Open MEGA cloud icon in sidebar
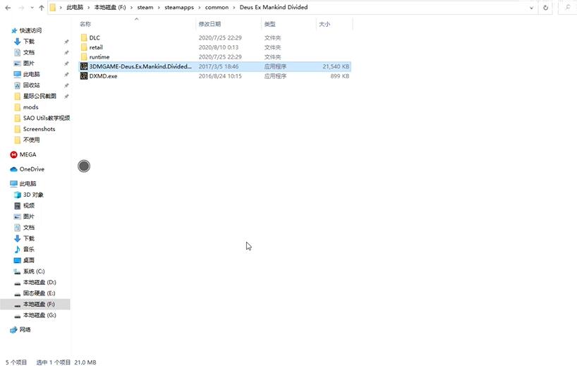 pos(13,154)
